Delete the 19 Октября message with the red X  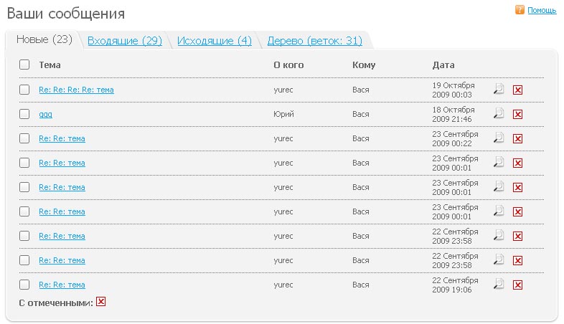coord(518,90)
